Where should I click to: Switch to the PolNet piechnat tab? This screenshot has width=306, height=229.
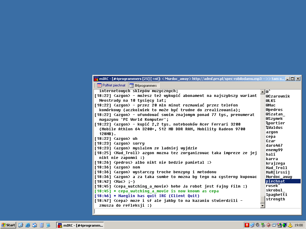coord(111,85)
